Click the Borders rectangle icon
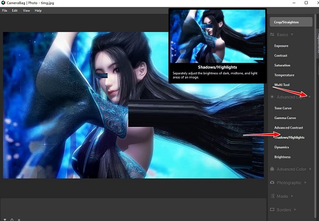The width and height of the screenshot is (319, 221). tap(272, 209)
